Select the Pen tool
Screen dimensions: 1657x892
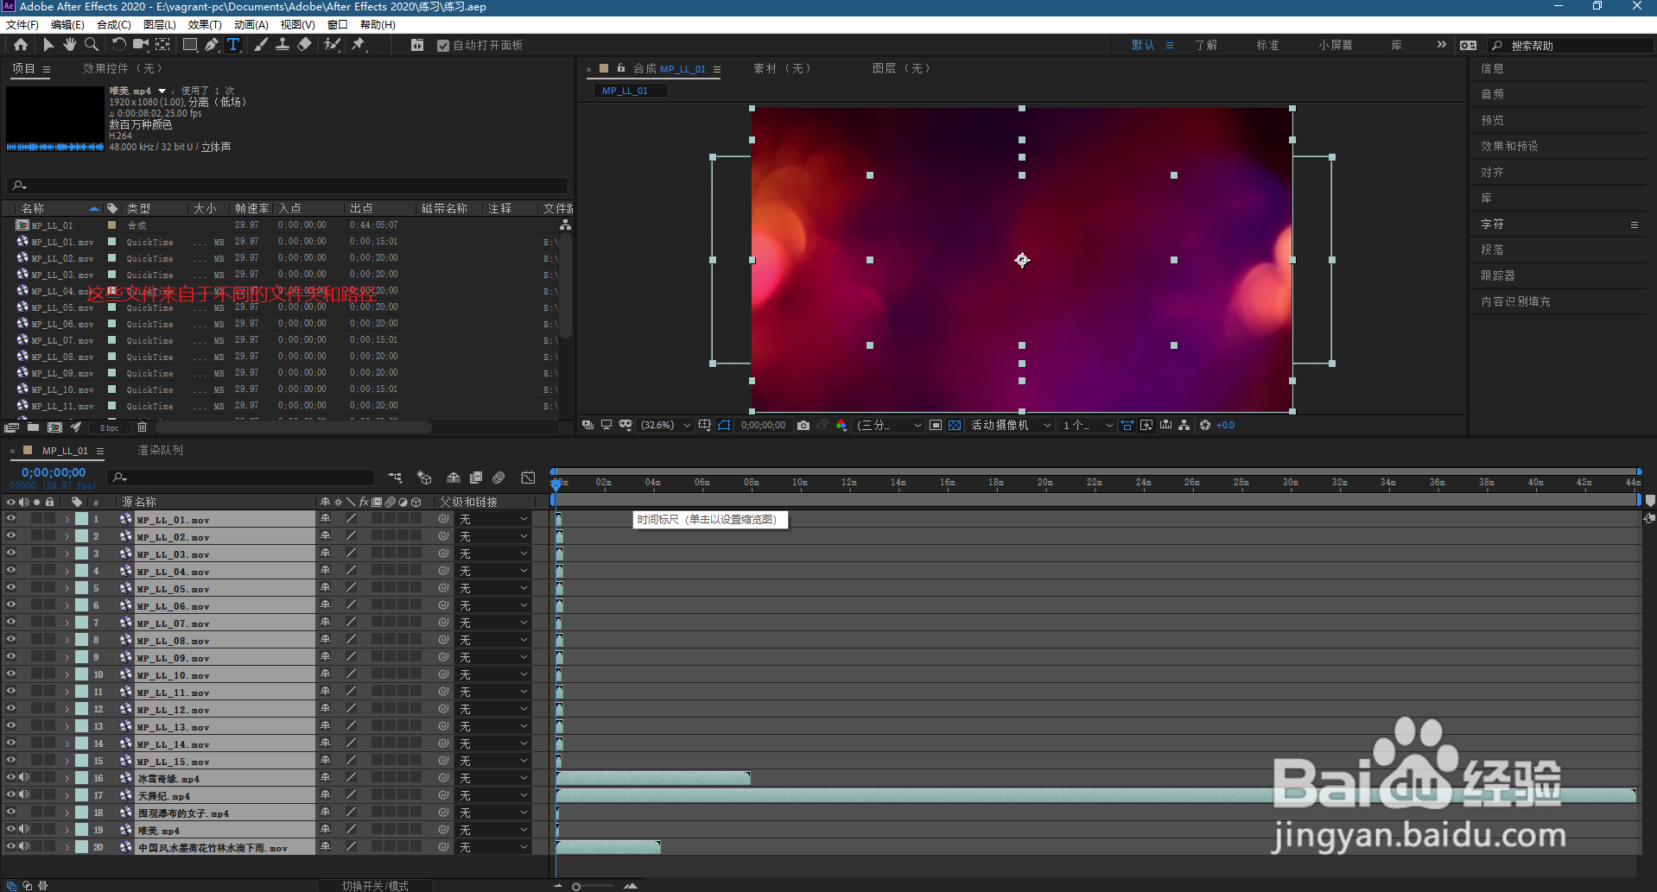[x=212, y=45]
